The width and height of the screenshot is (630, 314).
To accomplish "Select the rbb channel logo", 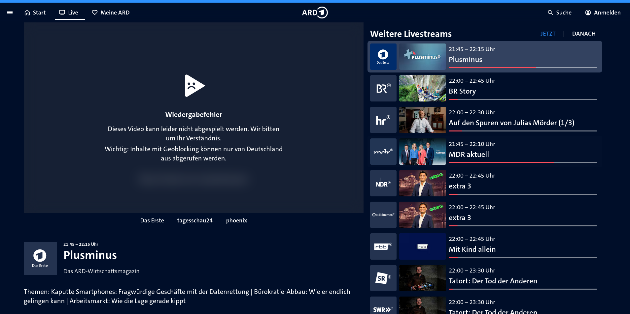I will [x=383, y=246].
